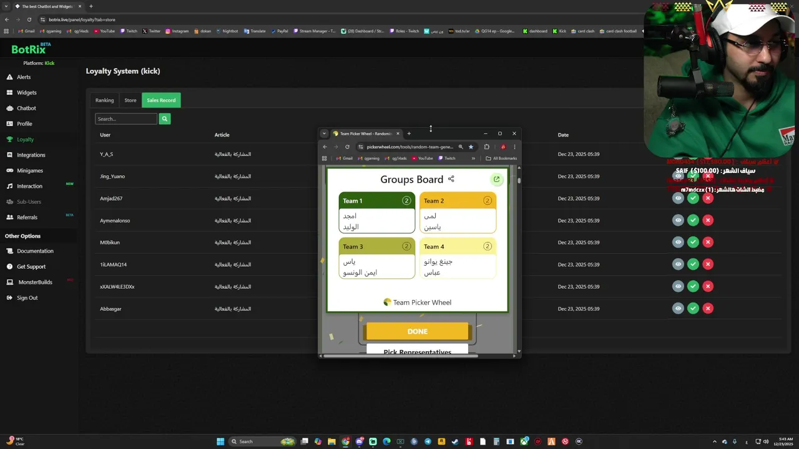Reload the Picker Wheel page
799x449 pixels.
[x=347, y=147]
